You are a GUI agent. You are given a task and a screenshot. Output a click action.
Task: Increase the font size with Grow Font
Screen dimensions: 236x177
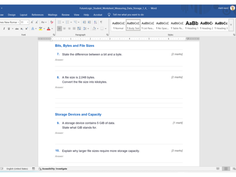32,22
